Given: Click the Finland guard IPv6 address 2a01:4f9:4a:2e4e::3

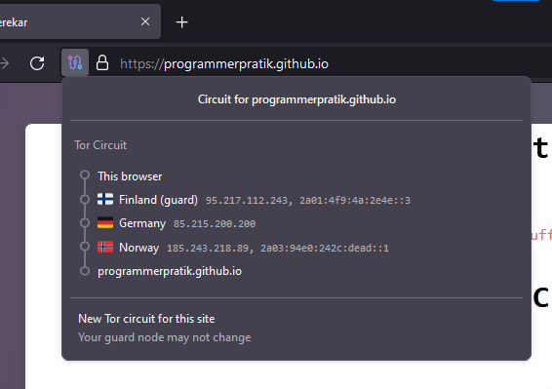Looking at the screenshot, I should (x=355, y=200).
